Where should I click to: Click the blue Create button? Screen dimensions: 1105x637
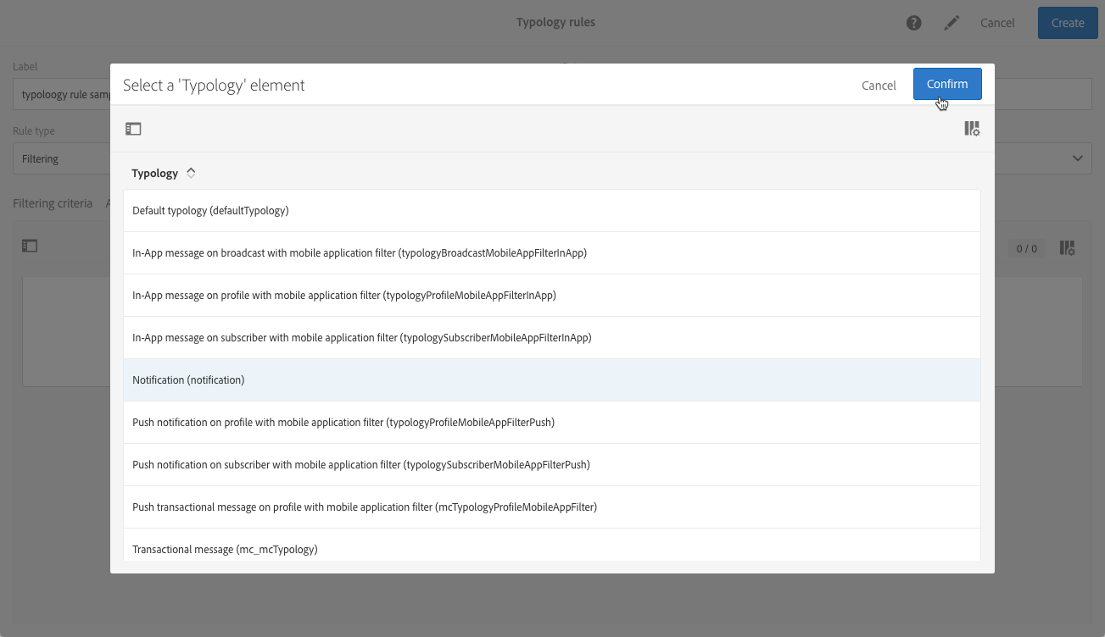[x=1067, y=23]
